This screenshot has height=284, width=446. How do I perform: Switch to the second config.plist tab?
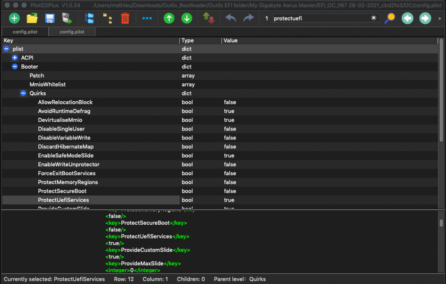(72, 32)
